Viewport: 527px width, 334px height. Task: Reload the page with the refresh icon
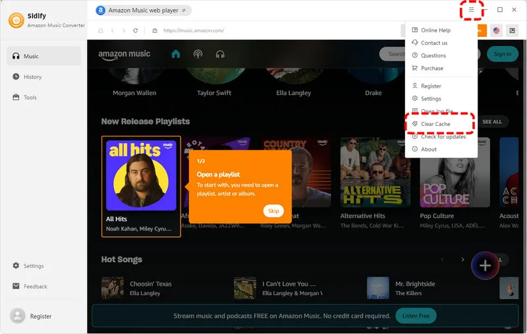[136, 30]
